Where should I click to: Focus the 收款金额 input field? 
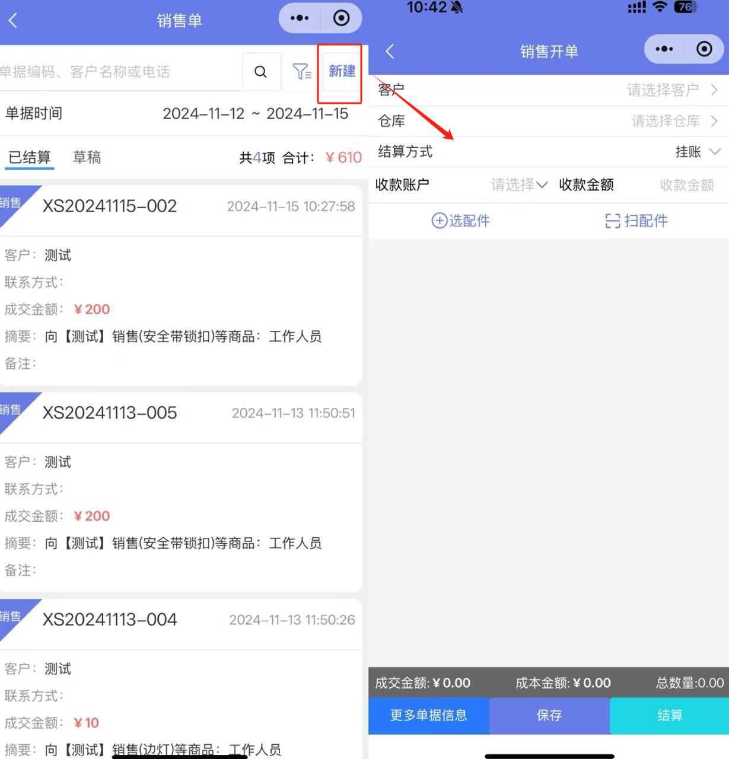(x=686, y=185)
